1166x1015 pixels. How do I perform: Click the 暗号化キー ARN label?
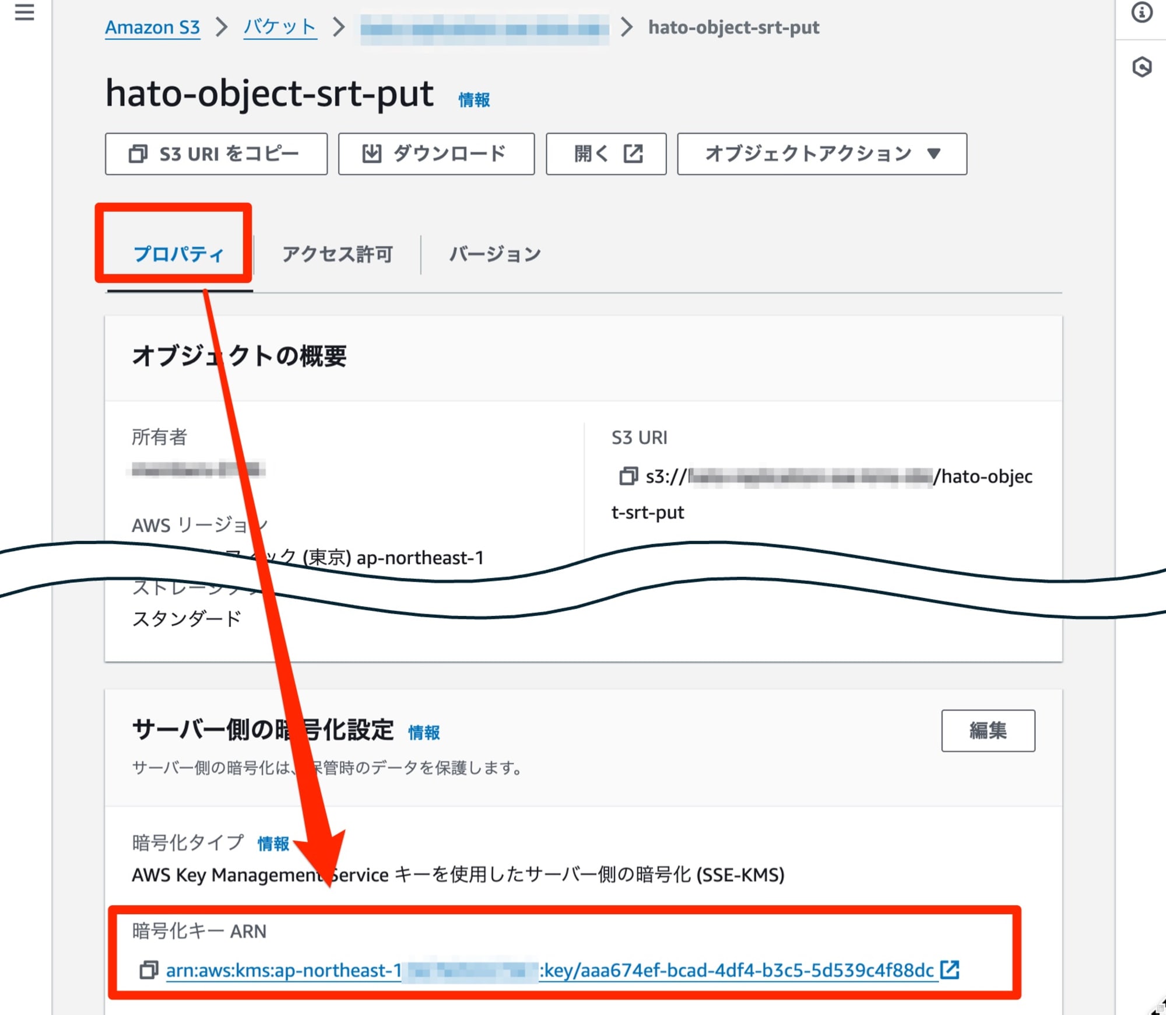[x=199, y=931]
